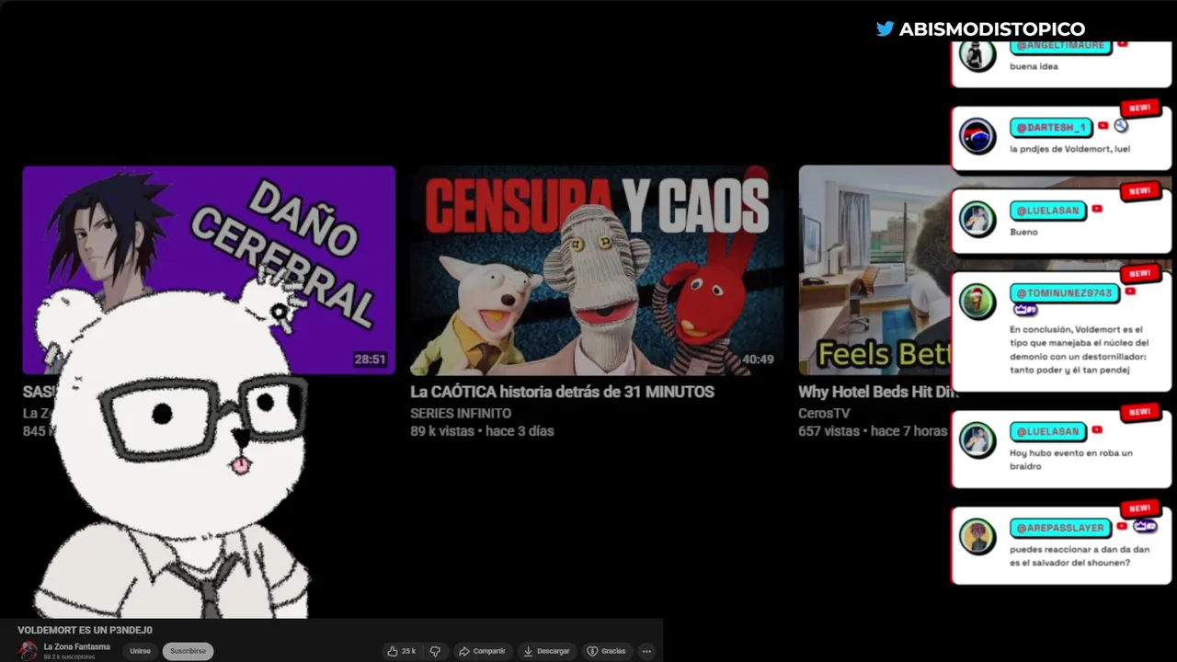Click the @ANGELTIMAURE chat username
This screenshot has width=1177, height=662.
click(1059, 45)
